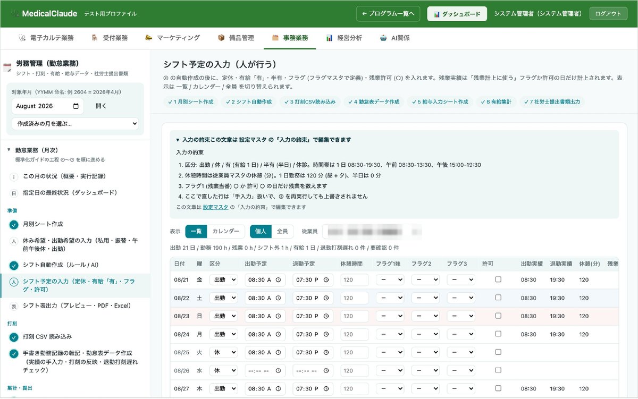
Task: Follow the 設定マスタ link
Action: [215, 207]
